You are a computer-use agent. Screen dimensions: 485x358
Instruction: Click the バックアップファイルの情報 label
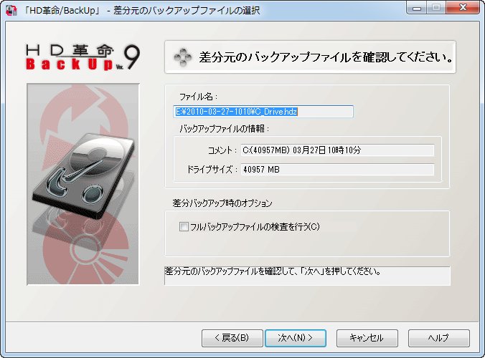[x=225, y=129]
